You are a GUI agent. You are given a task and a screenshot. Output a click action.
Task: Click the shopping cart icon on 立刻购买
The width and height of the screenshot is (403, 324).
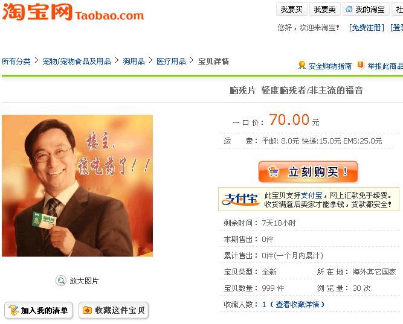pyautogui.click(x=273, y=171)
